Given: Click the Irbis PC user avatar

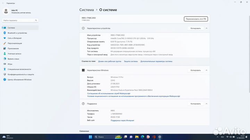Looking at the screenshot, I should pyautogui.click(x=6, y=11).
